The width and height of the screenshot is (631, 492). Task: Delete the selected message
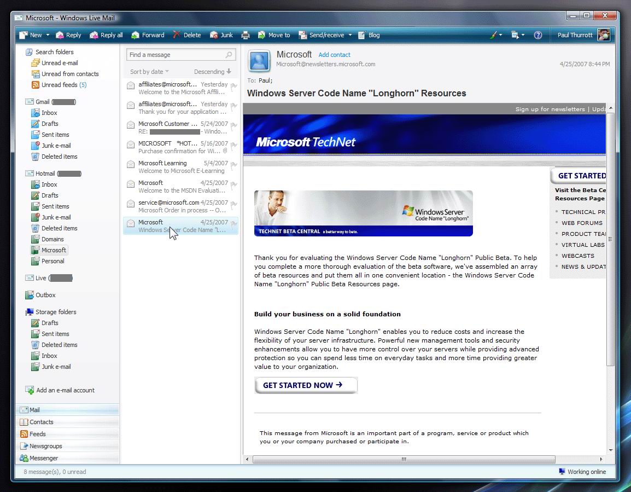point(187,35)
